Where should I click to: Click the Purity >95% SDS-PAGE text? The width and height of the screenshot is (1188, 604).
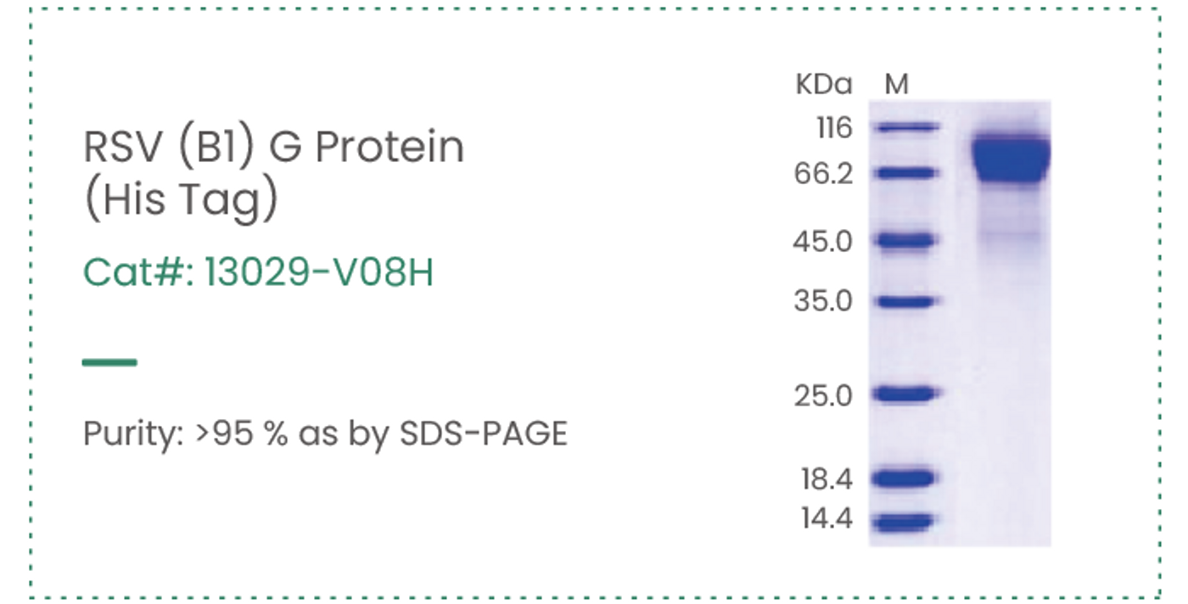324,433
